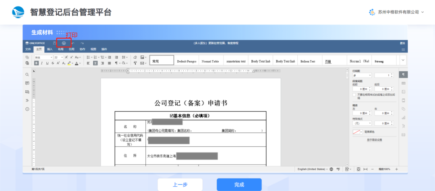Viewport: 435px width, 191px height.
Task: Open the font size dropdown
Action: (x=62, y=57)
